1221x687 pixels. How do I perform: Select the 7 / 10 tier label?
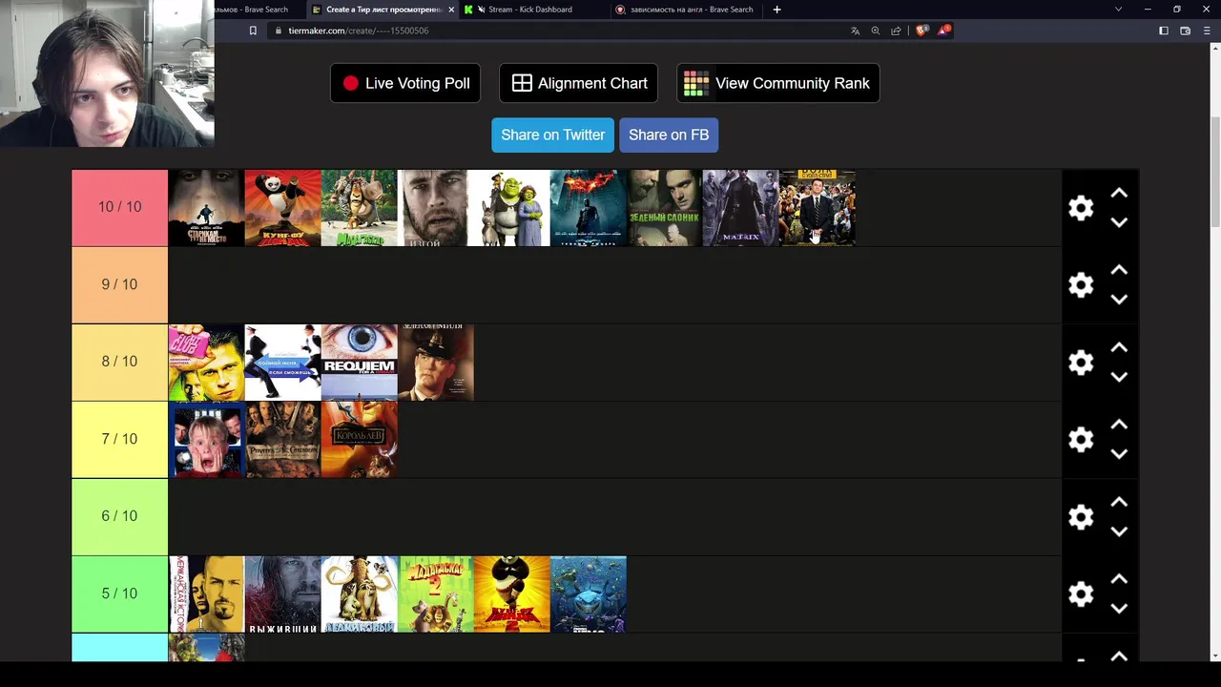tap(119, 440)
